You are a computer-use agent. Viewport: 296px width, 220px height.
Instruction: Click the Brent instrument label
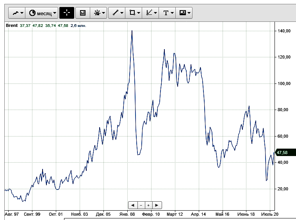coord(11,25)
